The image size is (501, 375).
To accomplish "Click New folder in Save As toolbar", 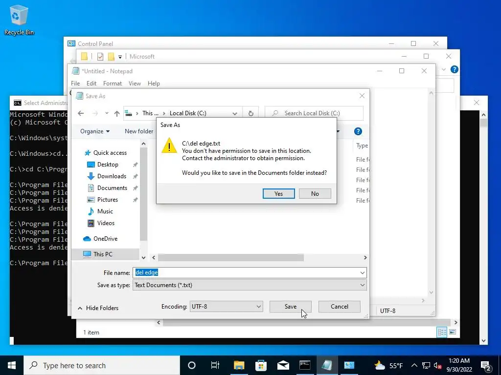I will click(139, 131).
